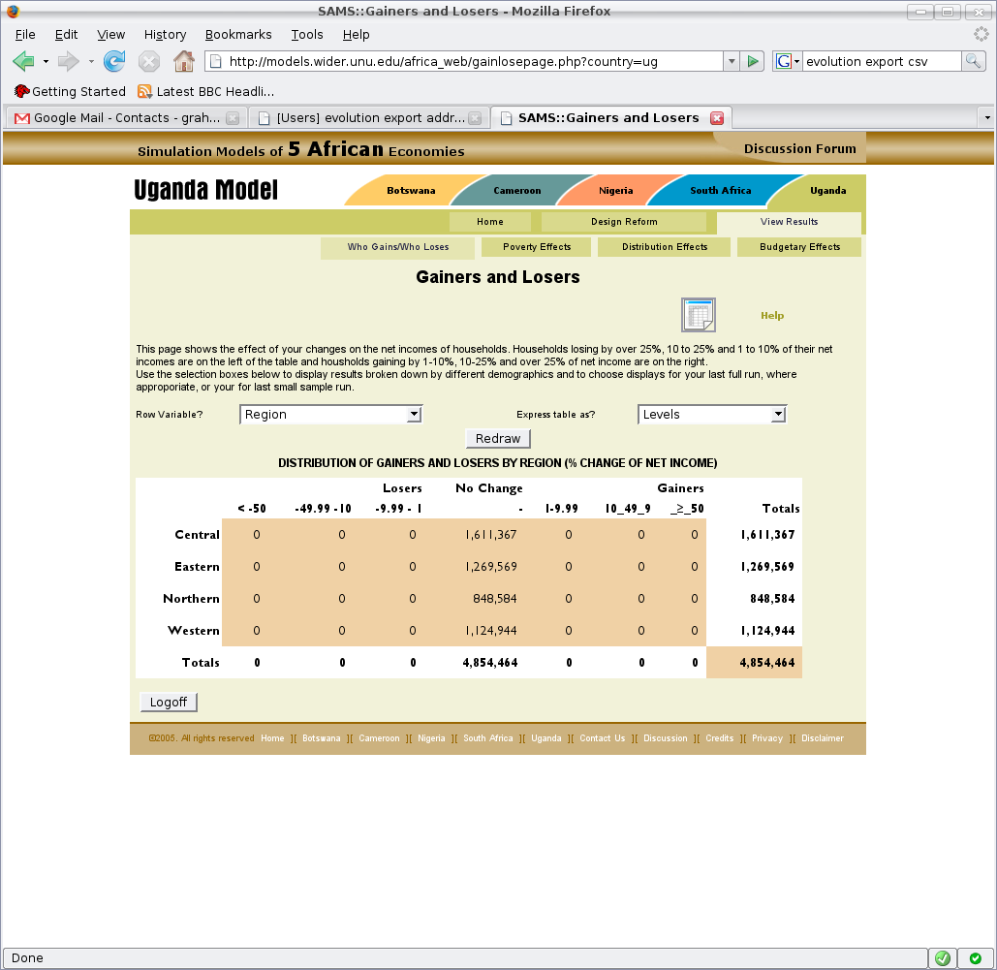This screenshot has width=997, height=970.
Task: Open the Poverty Effects page
Action: [x=537, y=247]
